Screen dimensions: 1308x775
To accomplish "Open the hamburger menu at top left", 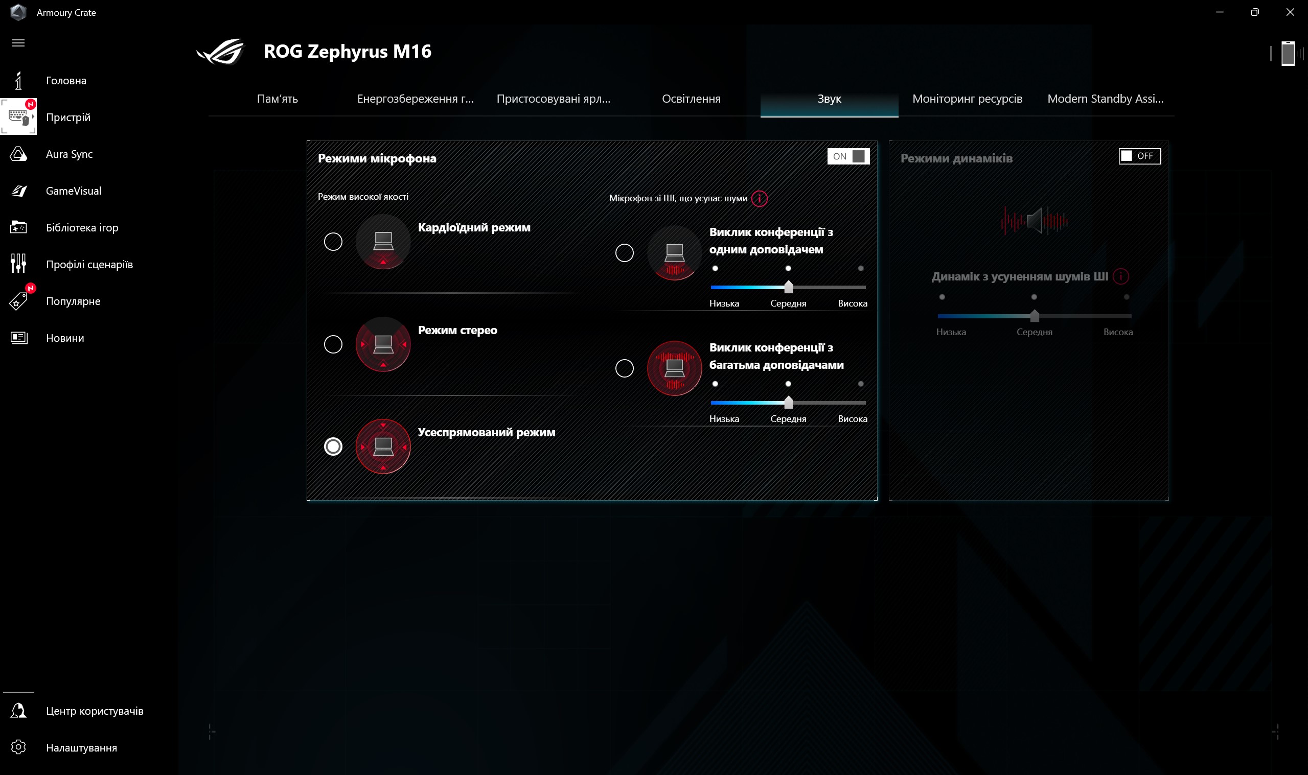I will (x=18, y=43).
